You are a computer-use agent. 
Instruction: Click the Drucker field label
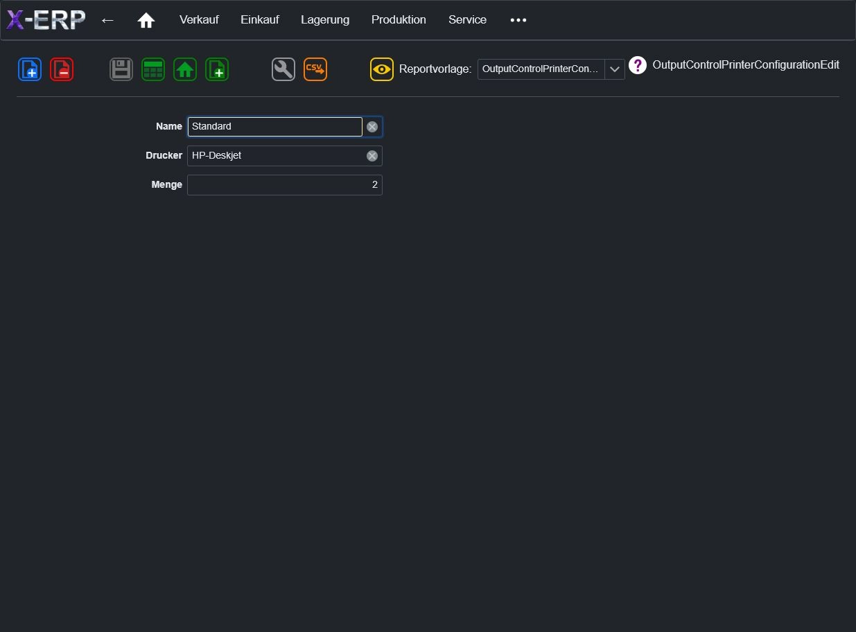[x=164, y=156]
